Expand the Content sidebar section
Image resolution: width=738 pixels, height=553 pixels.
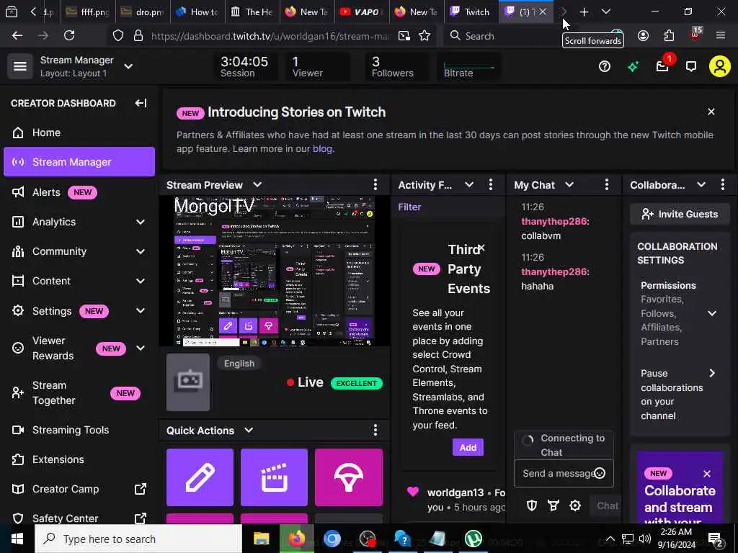pyautogui.click(x=141, y=281)
